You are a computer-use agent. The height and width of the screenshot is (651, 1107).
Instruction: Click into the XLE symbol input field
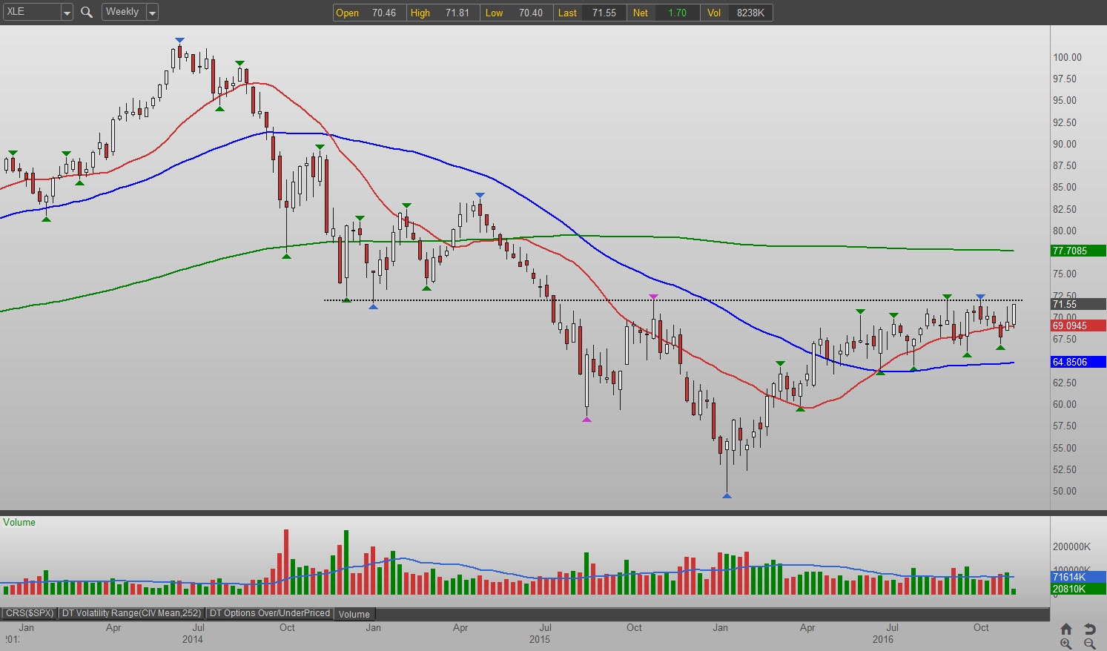pos(31,12)
